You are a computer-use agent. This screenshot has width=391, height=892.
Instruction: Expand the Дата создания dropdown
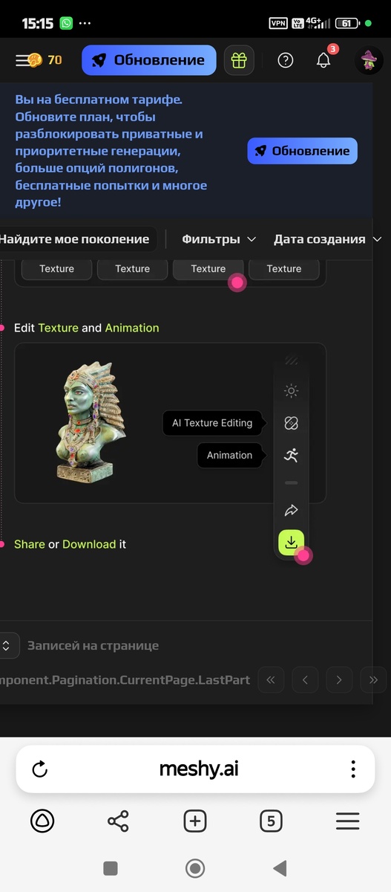tap(327, 239)
